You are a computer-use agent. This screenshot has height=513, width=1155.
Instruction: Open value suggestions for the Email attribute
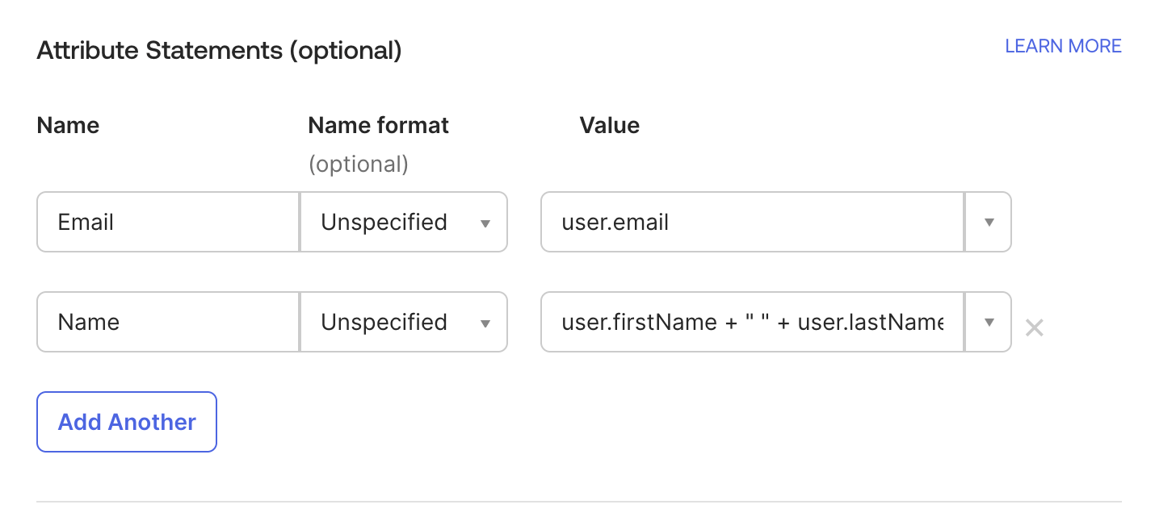pos(988,222)
